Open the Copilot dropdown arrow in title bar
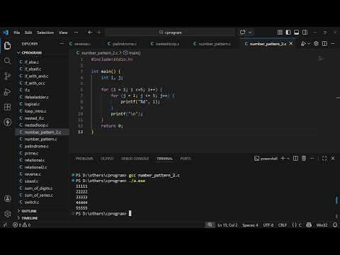This screenshot has height=255, width=340. click(x=250, y=33)
